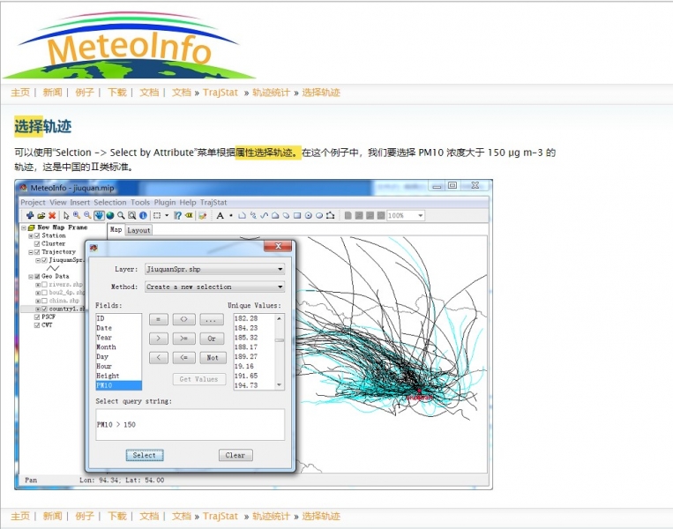
Task: Open the TrajStat menu
Action: pyautogui.click(x=214, y=203)
